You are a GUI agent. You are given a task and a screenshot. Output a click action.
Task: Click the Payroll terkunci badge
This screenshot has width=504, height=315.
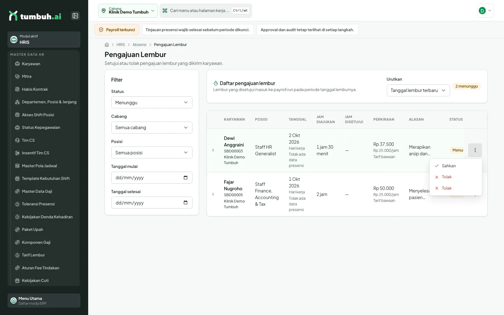coord(117,30)
